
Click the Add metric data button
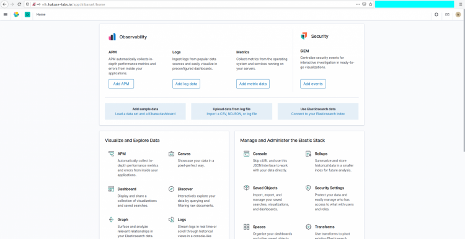[x=253, y=84]
